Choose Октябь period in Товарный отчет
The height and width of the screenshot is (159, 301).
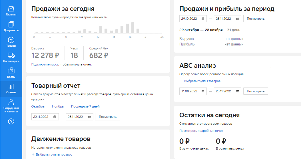(38, 106)
